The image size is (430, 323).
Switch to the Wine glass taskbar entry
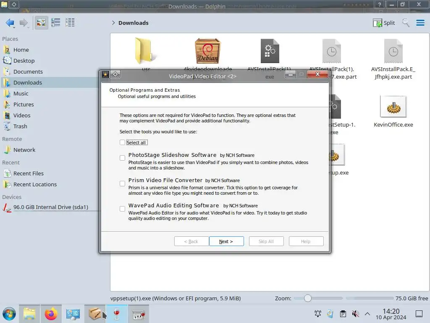point(117,314)
